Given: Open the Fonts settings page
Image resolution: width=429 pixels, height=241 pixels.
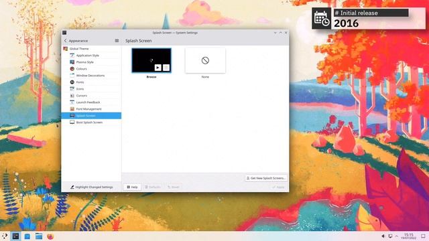Looking at the screenshot, I should (x=91, y=82).
